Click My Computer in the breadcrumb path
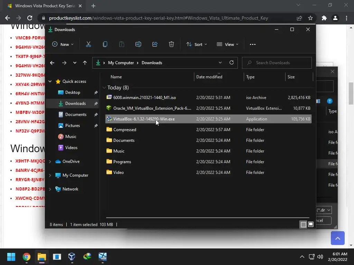This screenshot has width=354, height=265. 121,63
